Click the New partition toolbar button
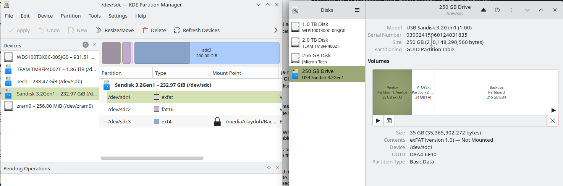Screen dimensions: 563x186 click(78, 30)
